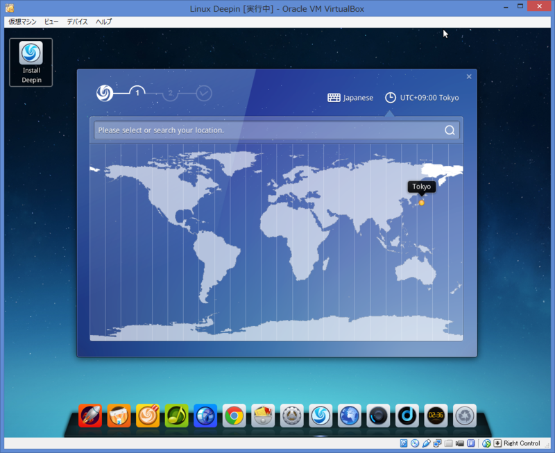Click the confirmation checkmark step in the installer
The image size is (555, 453).
coord(203,92)
